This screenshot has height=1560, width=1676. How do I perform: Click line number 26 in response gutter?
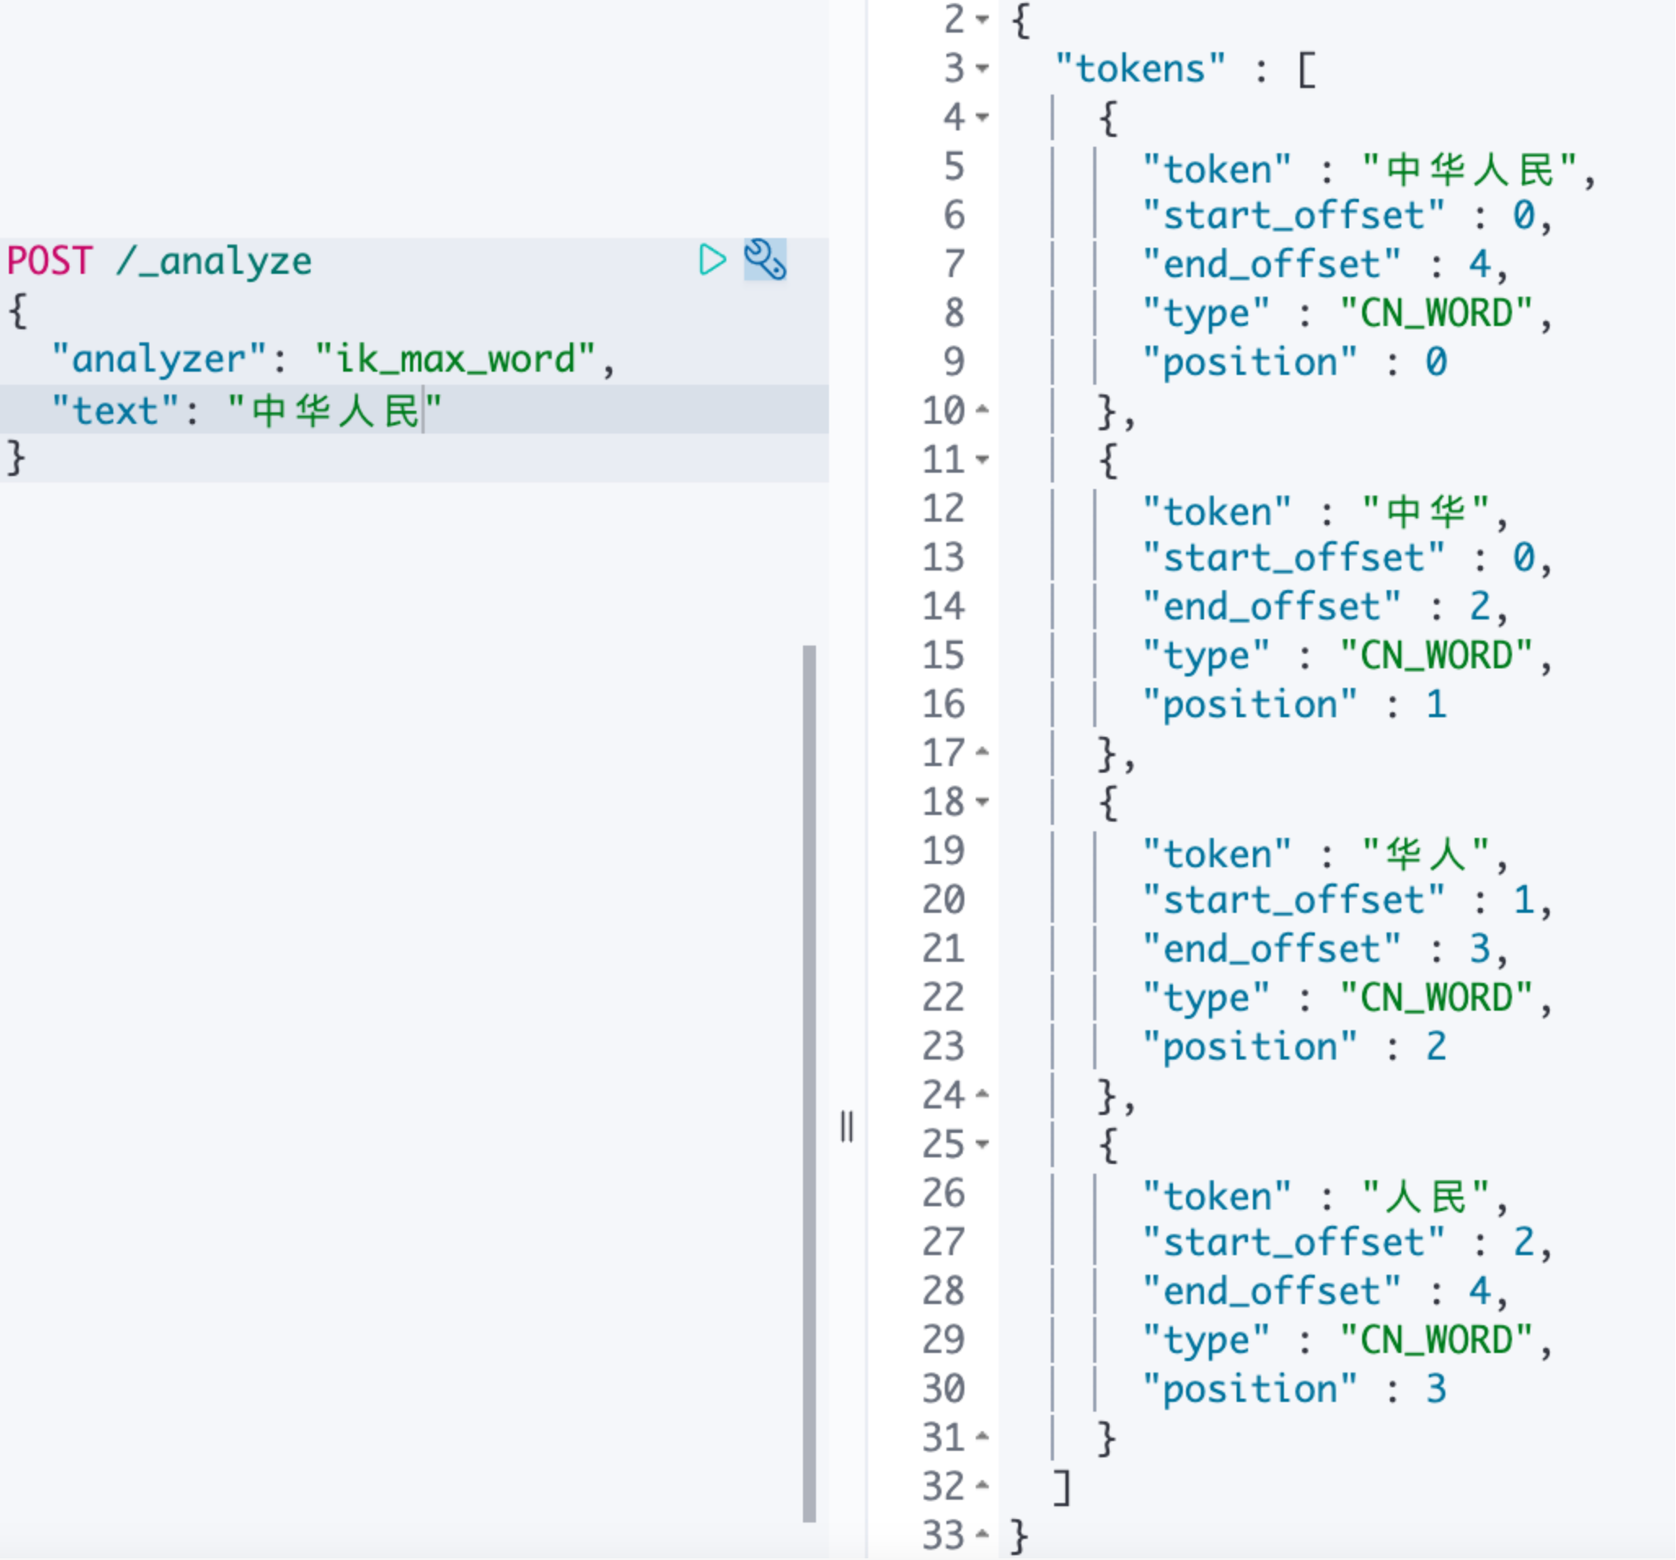tap(943, 1192)
